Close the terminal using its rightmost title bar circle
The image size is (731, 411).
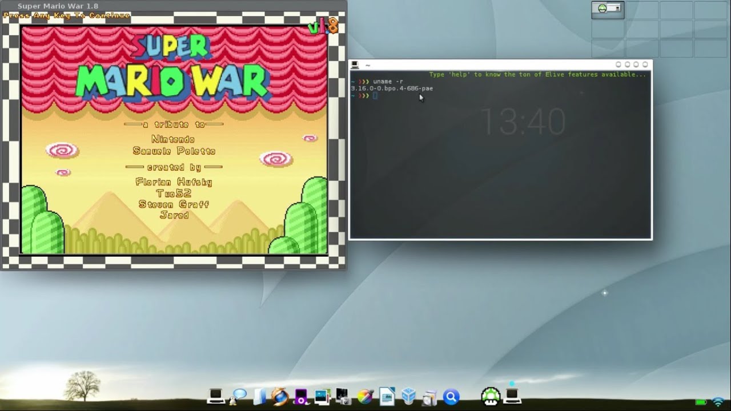click(x=645, y=65)
